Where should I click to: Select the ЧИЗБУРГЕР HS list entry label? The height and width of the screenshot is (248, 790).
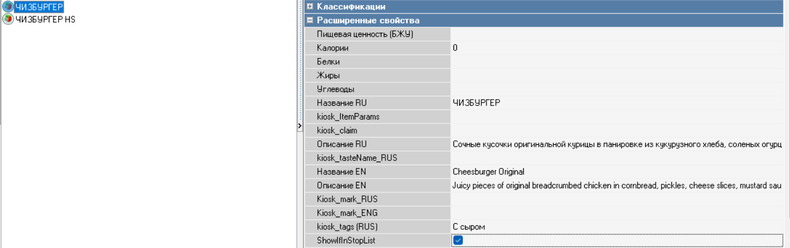pyautogui.click(x=45, y=19)
